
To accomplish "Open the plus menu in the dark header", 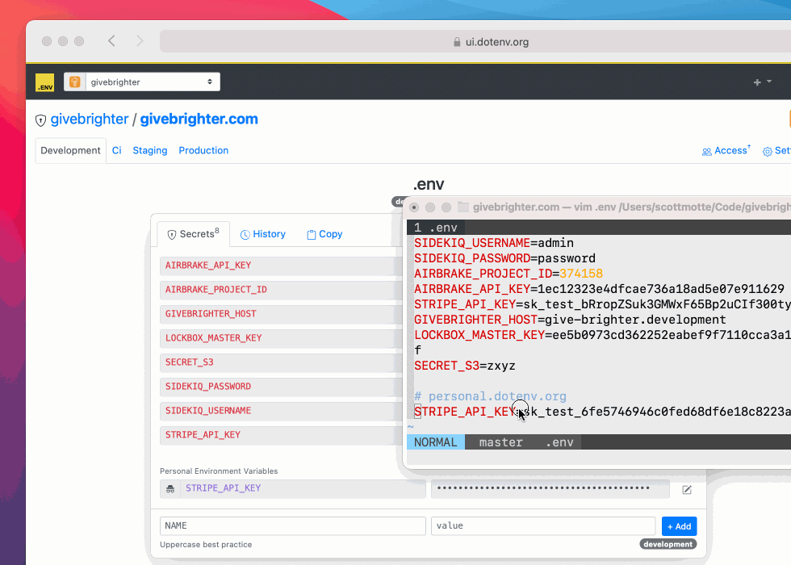I will click(762, 82).
